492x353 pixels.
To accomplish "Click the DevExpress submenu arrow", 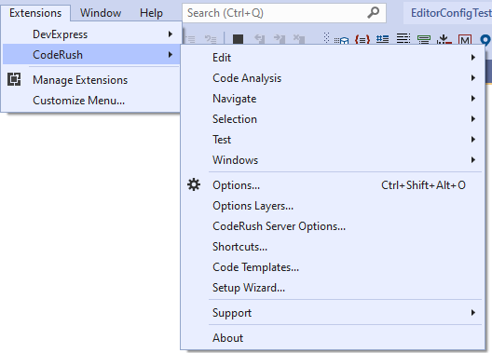I will (x=171, y=34).
